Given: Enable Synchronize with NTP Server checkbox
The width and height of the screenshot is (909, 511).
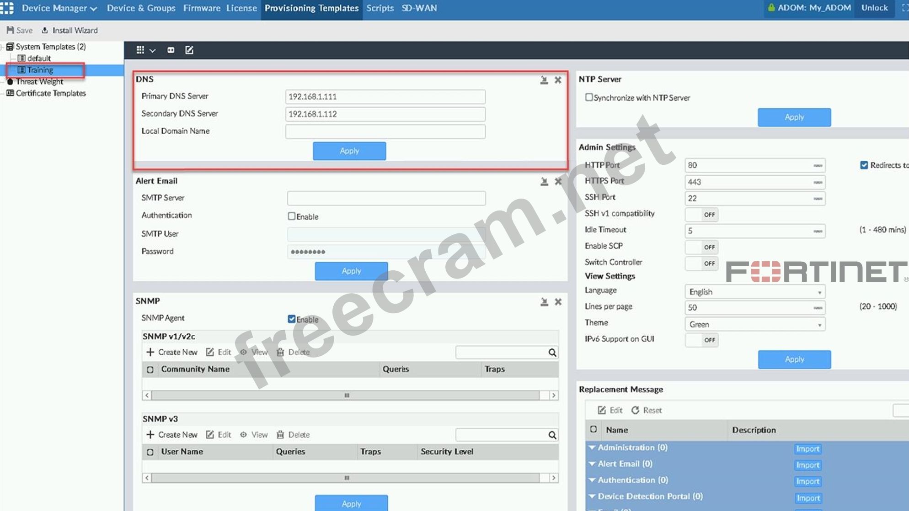Looking at the screenshot, I should 589,97.
